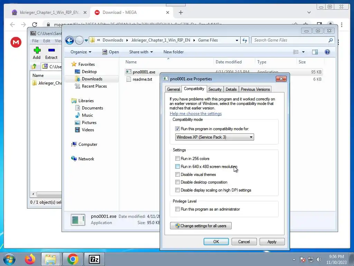Enable Run this program as an administrator

(177, 209)
